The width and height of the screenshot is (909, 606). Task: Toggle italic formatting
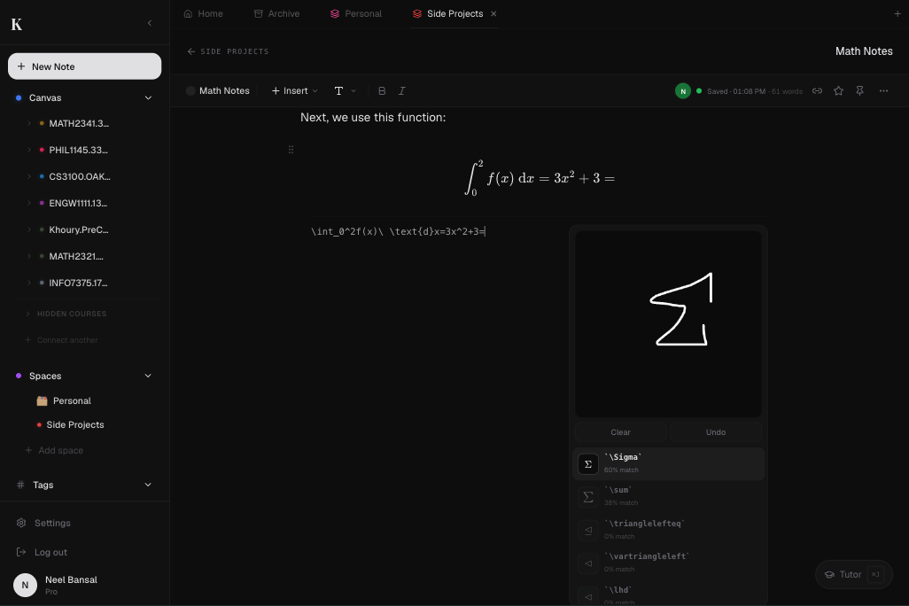401,91
